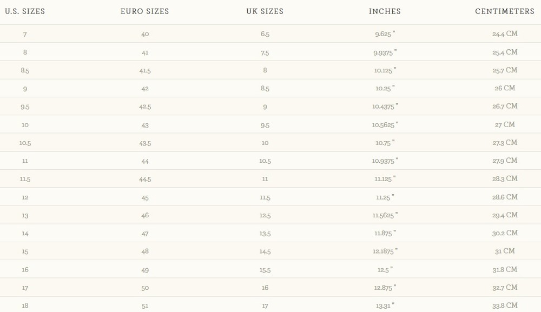541x312 pixels.
Task: Select the U.S. size 7 cell
Action: 25,34
